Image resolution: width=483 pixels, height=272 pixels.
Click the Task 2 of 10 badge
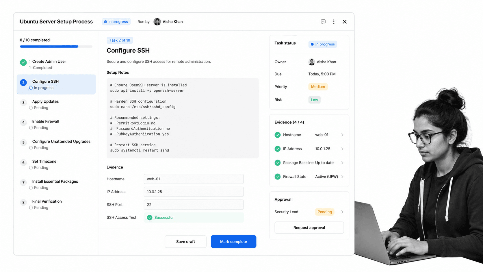click(120, 40)
